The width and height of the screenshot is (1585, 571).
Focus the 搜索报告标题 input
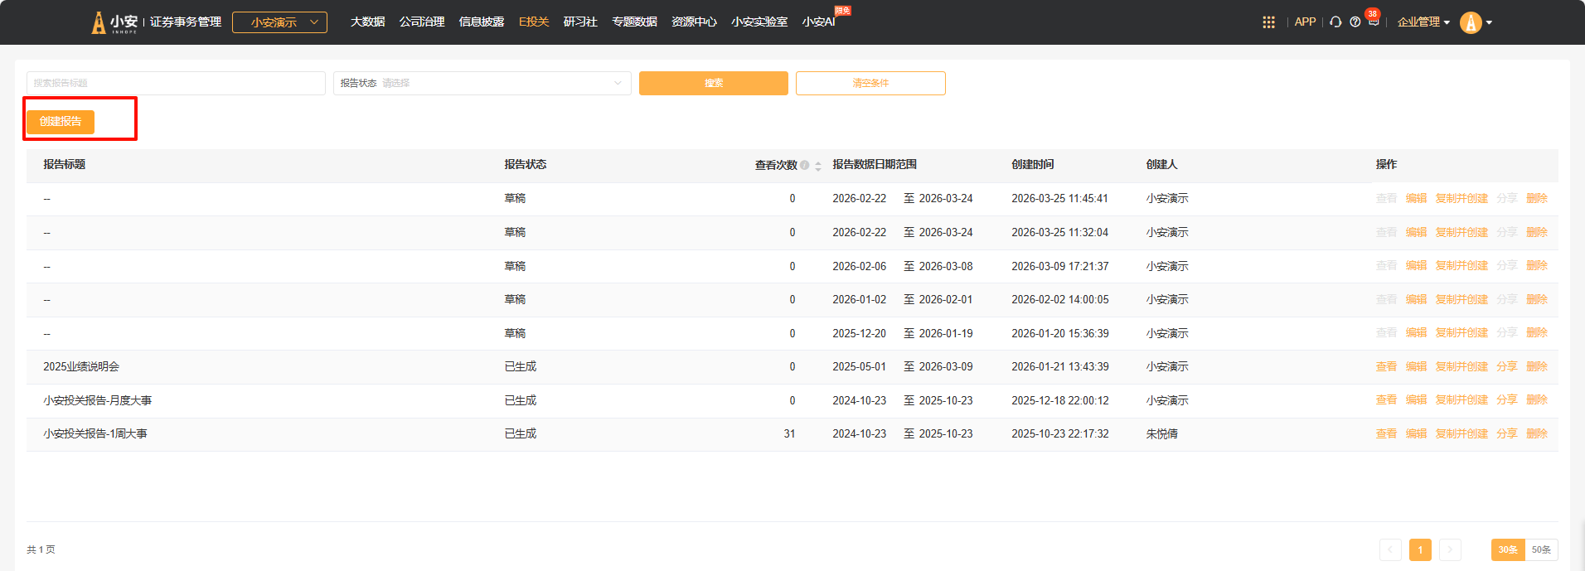click(176, 83)
